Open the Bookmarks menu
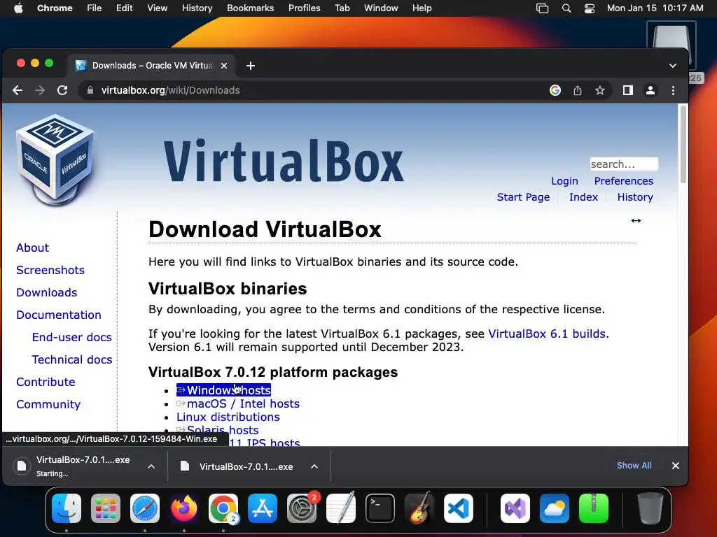Image resolution: width=717 pixels, height=537 pixels. (x=251, y=8)
